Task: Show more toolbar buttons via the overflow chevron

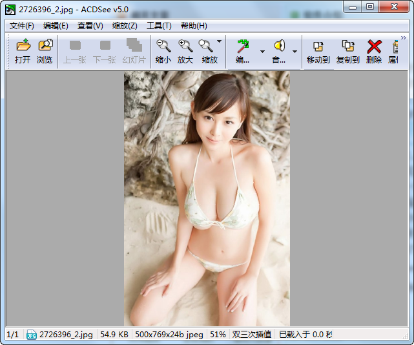Action: tap(403, 38)
